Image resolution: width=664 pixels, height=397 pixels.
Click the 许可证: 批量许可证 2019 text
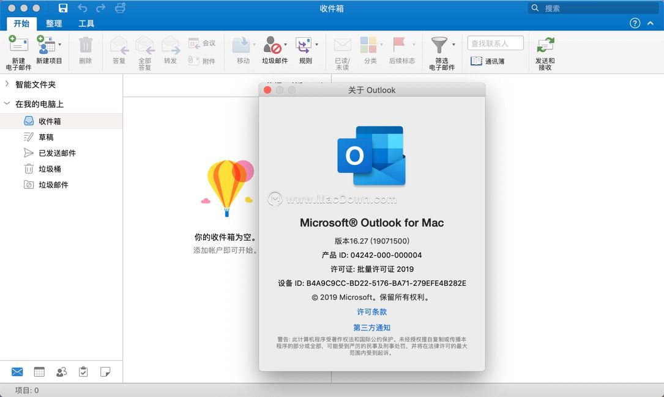(372, 269)
